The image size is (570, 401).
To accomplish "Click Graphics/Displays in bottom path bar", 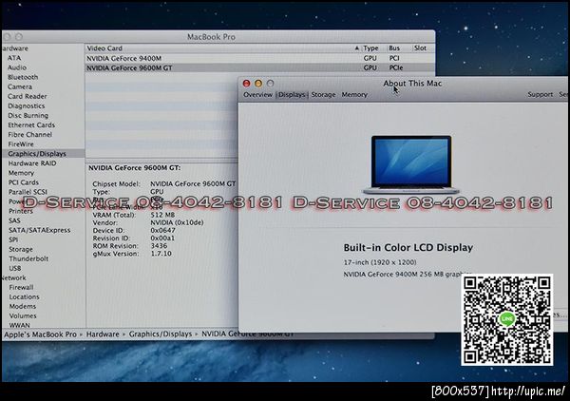I will coord(161,334).
